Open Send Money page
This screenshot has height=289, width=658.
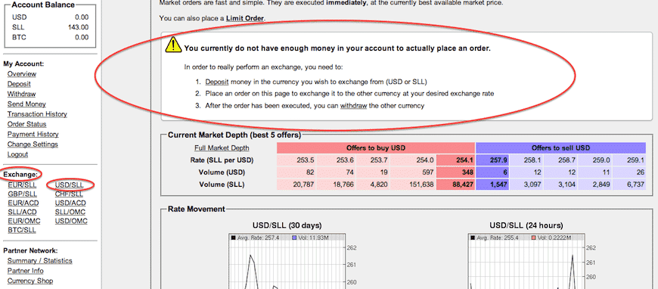(x=26, y=104)
